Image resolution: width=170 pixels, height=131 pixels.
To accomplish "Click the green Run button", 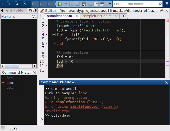I will [60, 4].
